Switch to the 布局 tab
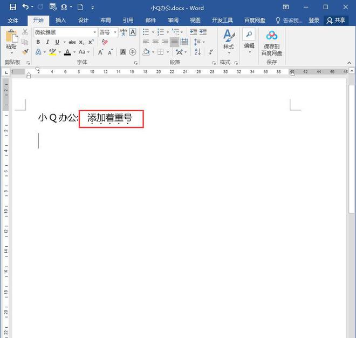Viewport: 356px width, 338px height. pyautogui.click(x=106, y=21)
